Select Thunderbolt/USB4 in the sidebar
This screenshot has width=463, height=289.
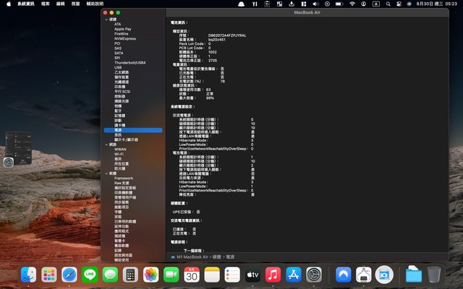click(x=129, y=62)
